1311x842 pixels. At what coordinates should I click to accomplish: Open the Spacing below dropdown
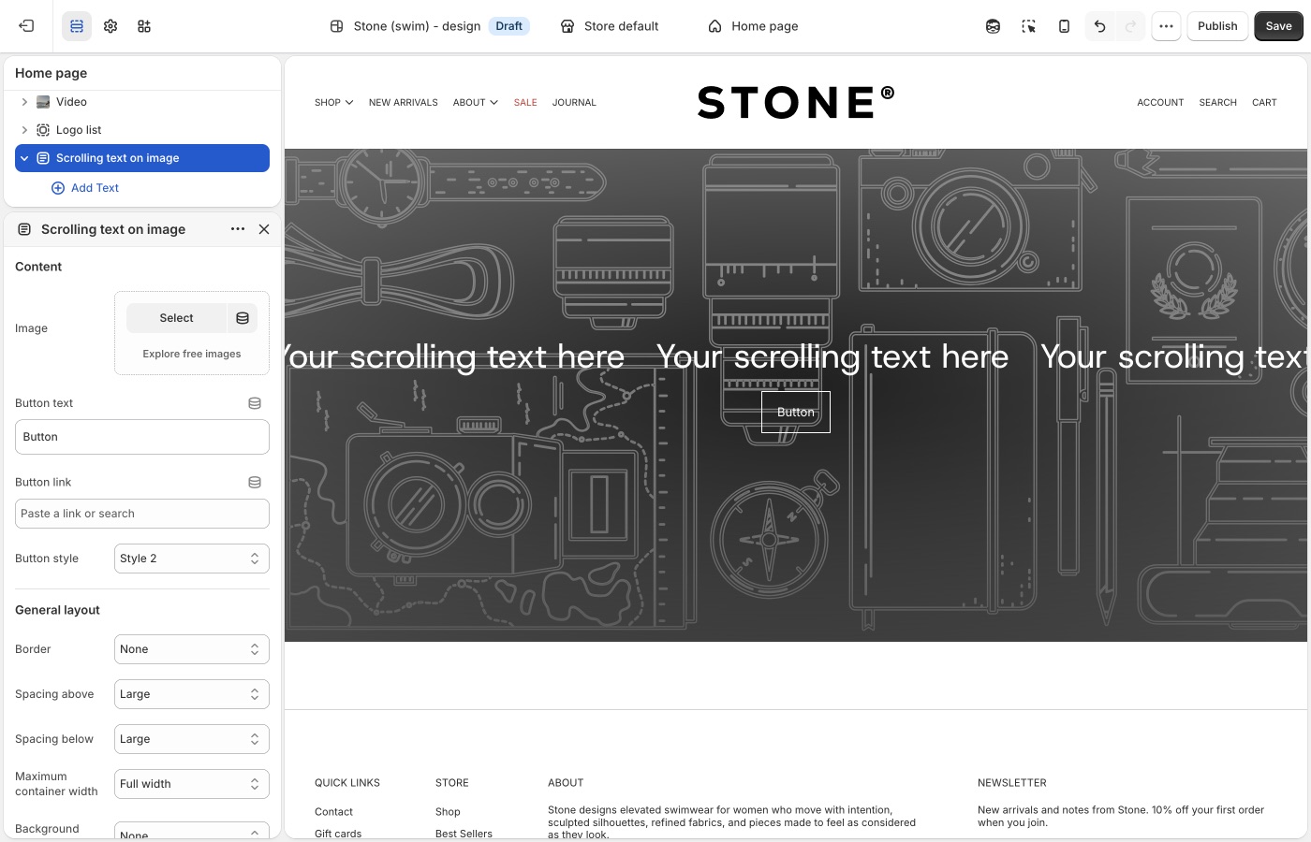coord(192,739)
